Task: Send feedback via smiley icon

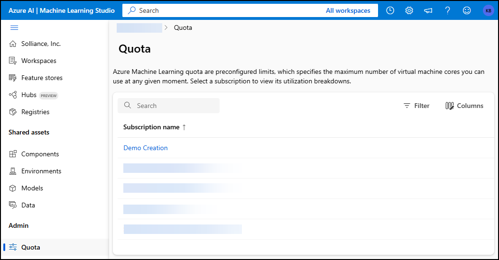Action: [467, 10]
